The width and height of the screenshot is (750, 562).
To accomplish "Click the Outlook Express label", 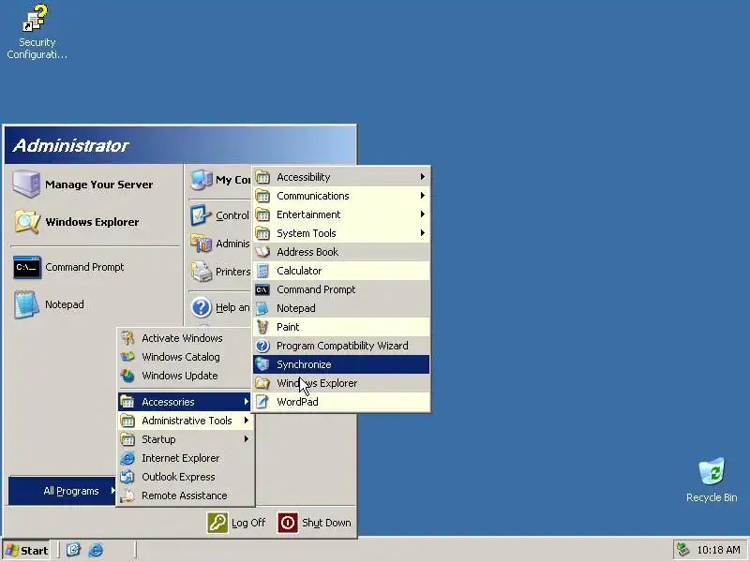I will 178,477.
